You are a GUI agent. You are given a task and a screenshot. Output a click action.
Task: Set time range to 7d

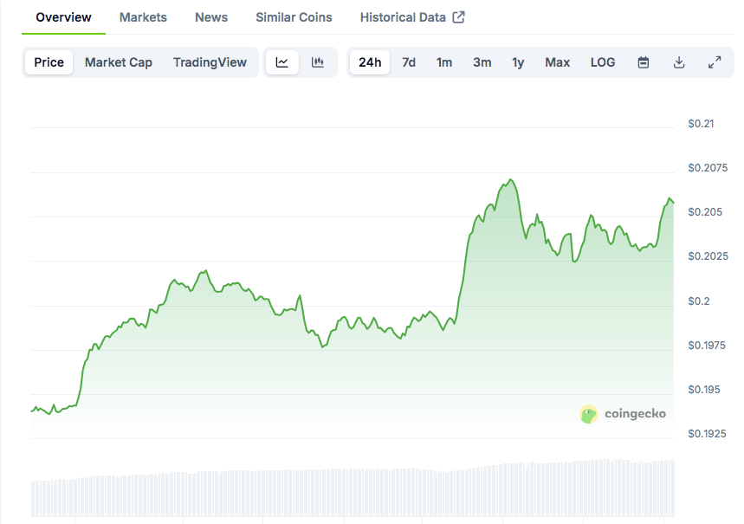[x=409, y=62]
